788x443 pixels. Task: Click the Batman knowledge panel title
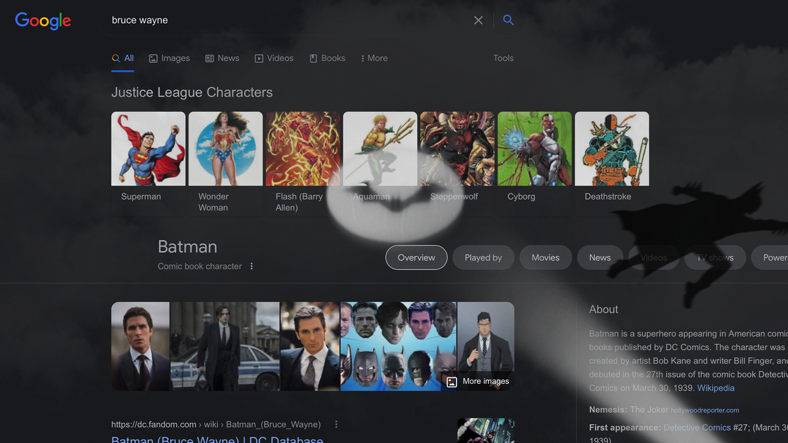point(187,247)
